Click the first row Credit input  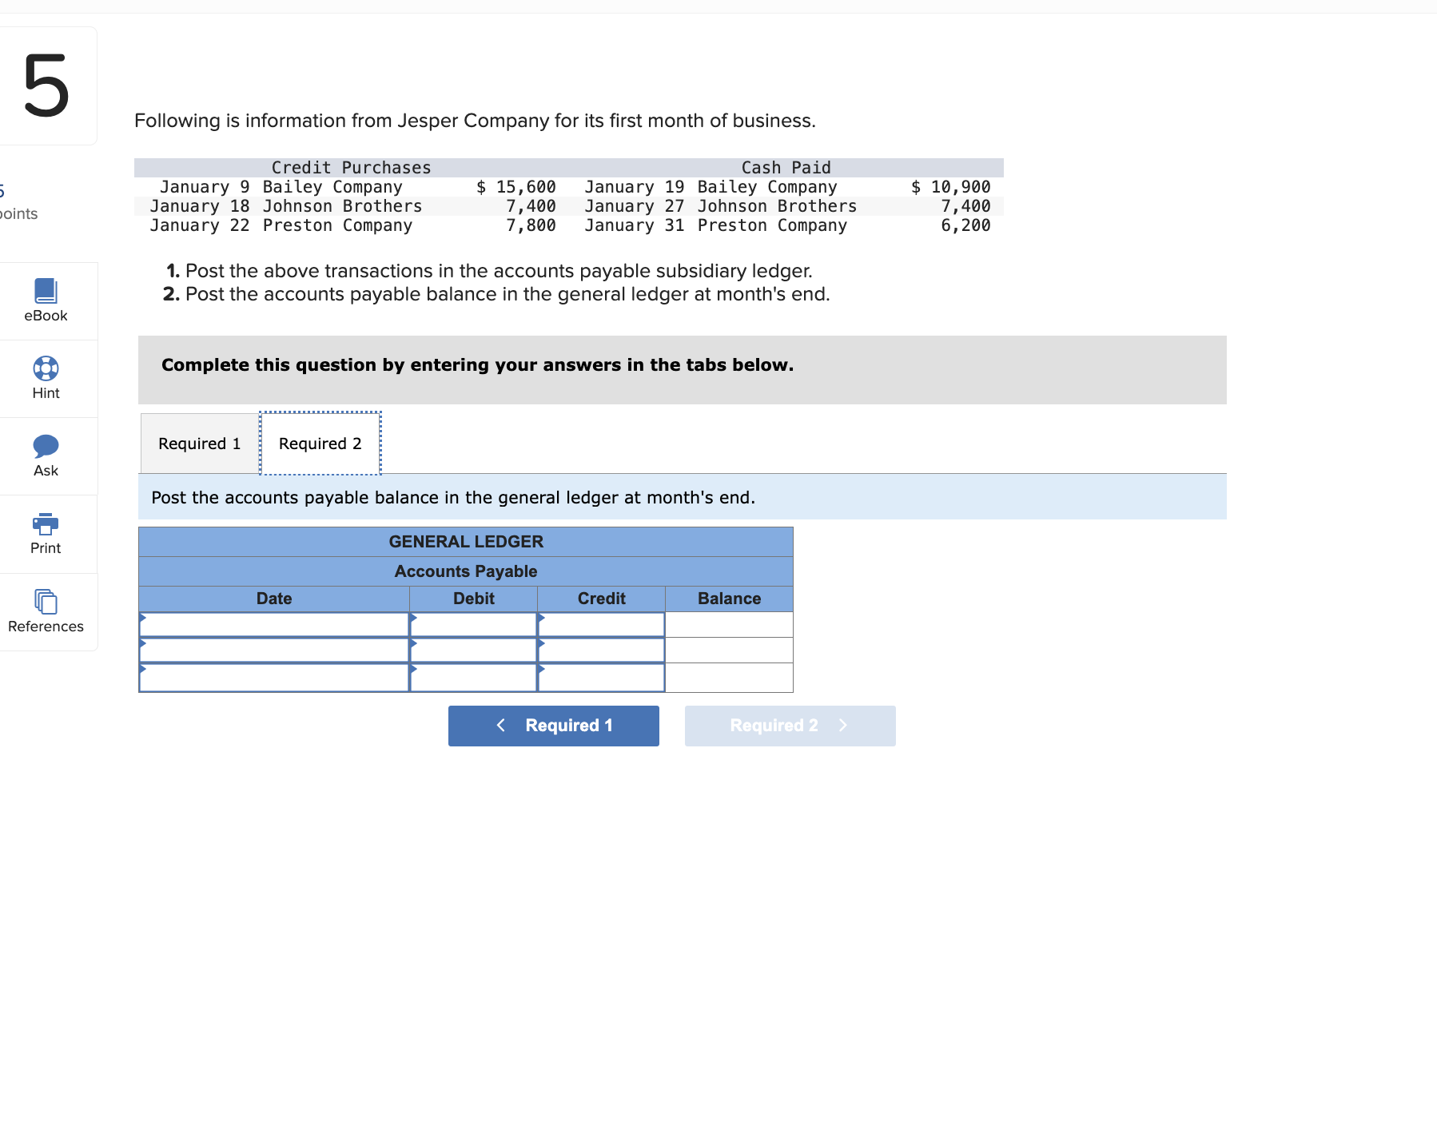pyautogui.click(x=601, y=625)
